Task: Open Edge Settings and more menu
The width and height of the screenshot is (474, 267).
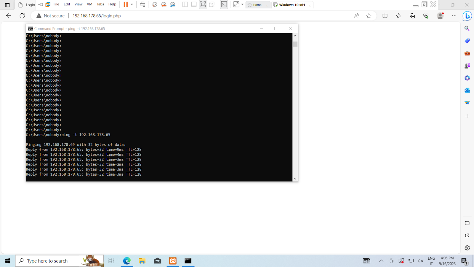Action: click(454, 16)
